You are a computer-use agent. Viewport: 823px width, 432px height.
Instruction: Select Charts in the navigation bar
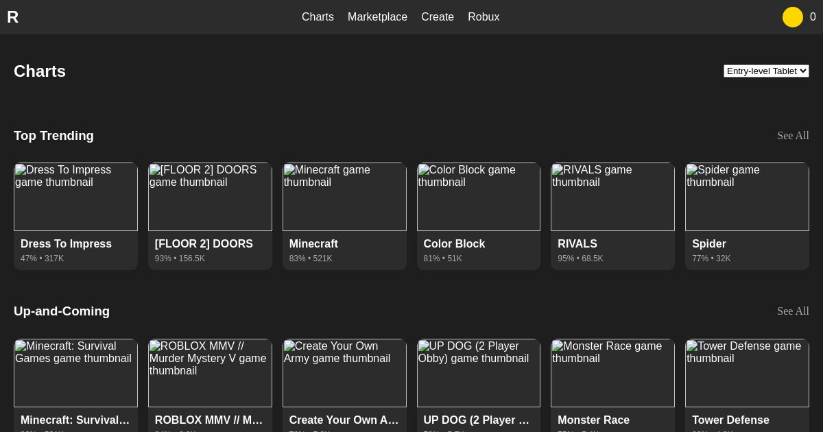(318, 17)
